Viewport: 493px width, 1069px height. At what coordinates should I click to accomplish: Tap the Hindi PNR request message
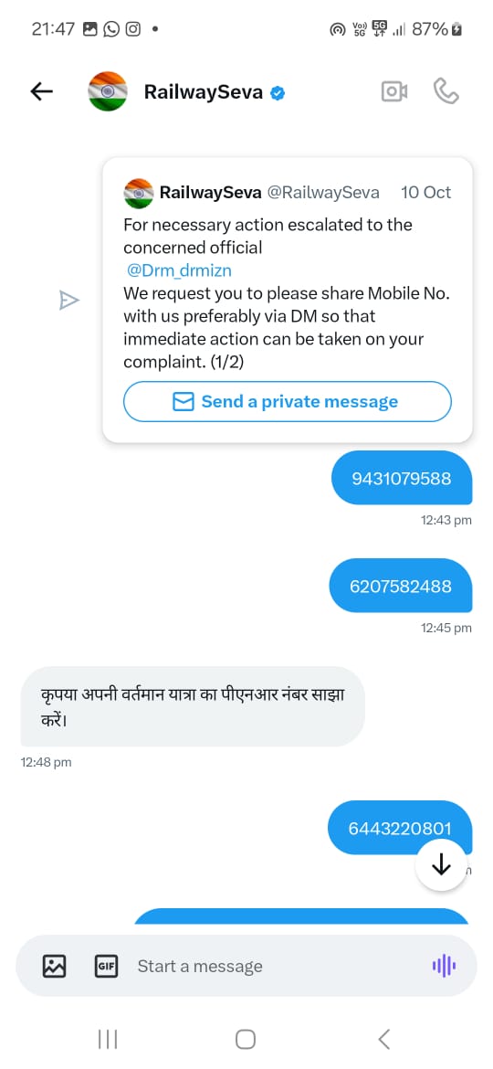click(193, 707)
